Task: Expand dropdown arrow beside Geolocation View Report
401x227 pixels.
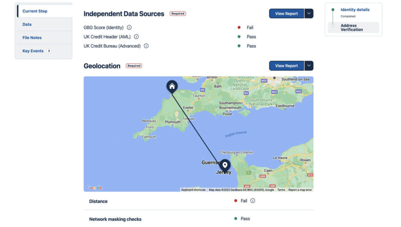Action: pos(309,66)
